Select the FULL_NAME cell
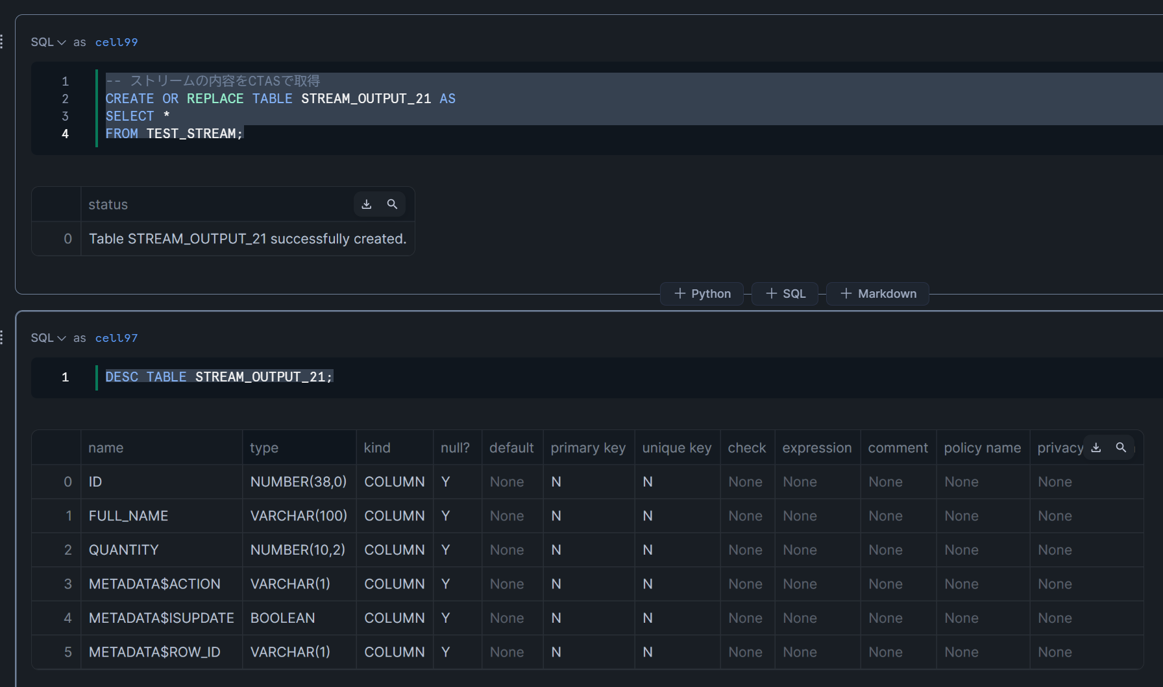 pyautogui.click(x=162, y=516)
